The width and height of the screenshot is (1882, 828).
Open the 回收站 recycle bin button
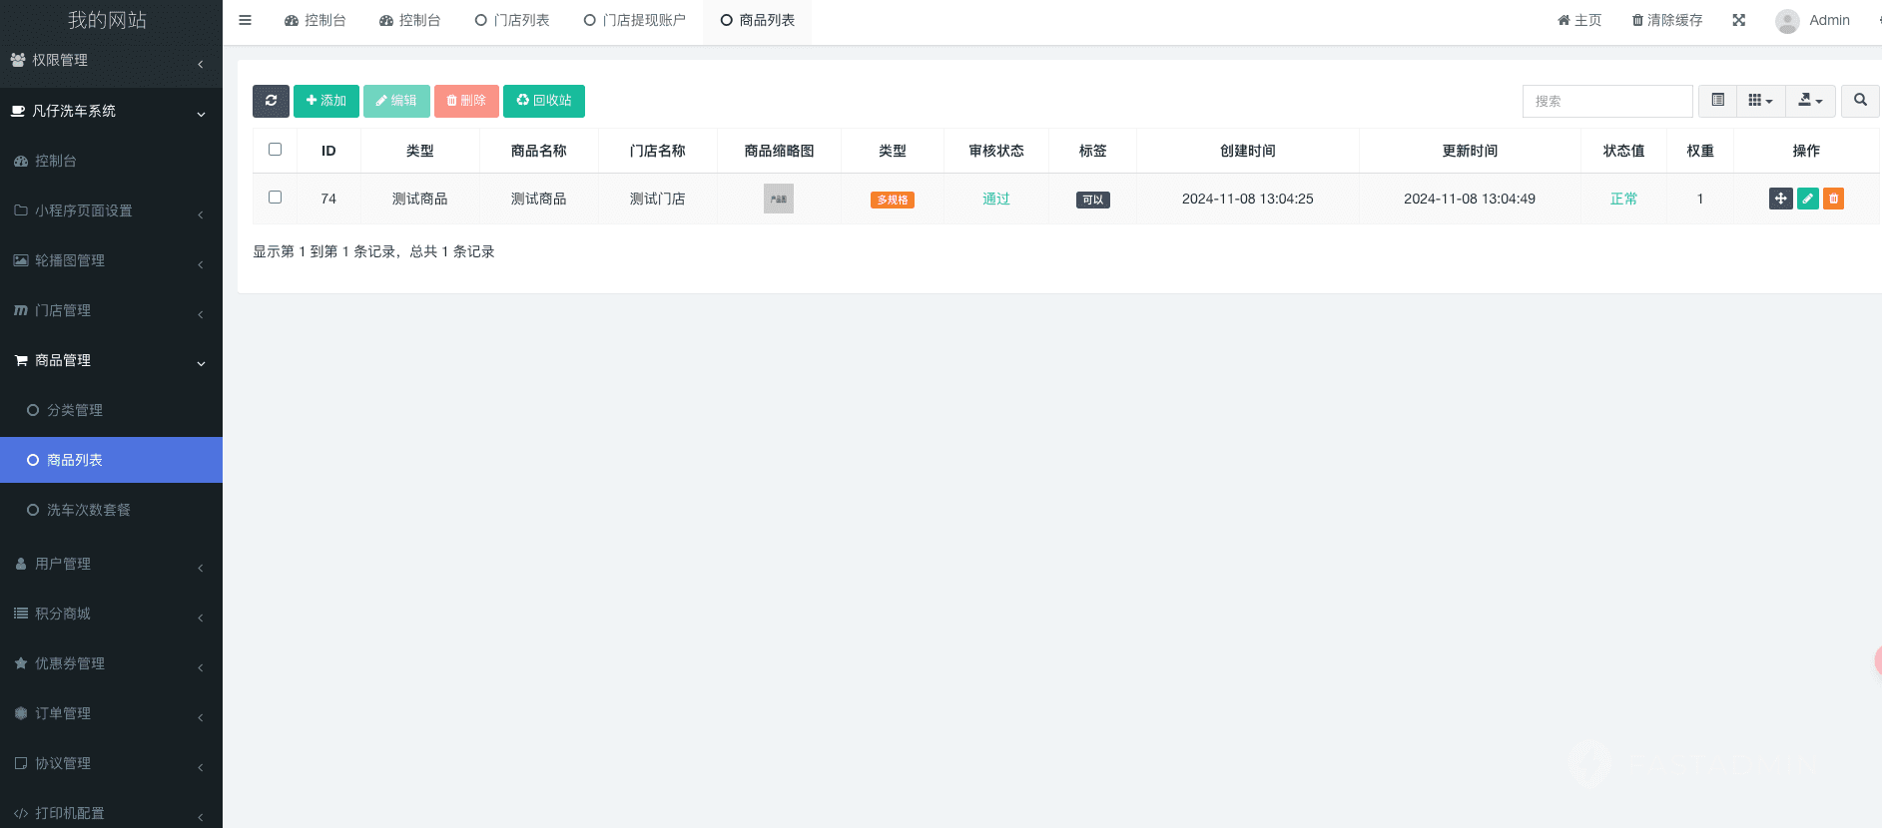click(543, 101)
